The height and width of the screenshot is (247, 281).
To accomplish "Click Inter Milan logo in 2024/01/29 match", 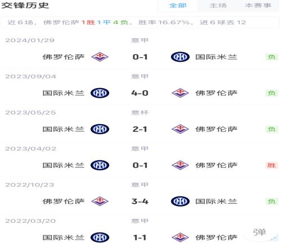I will click(180, 57).
